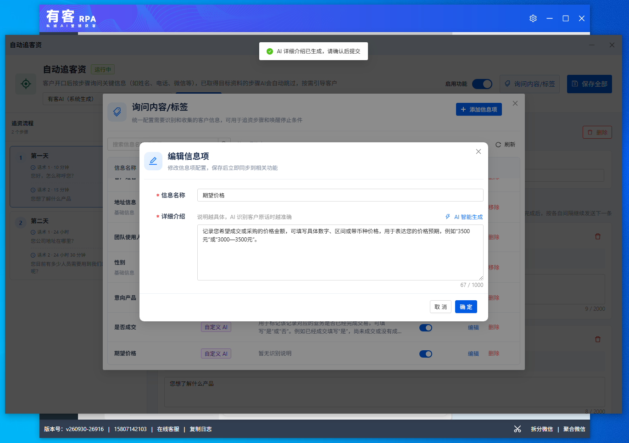Open the settings gear in the 有客RPA title bar

533,18
